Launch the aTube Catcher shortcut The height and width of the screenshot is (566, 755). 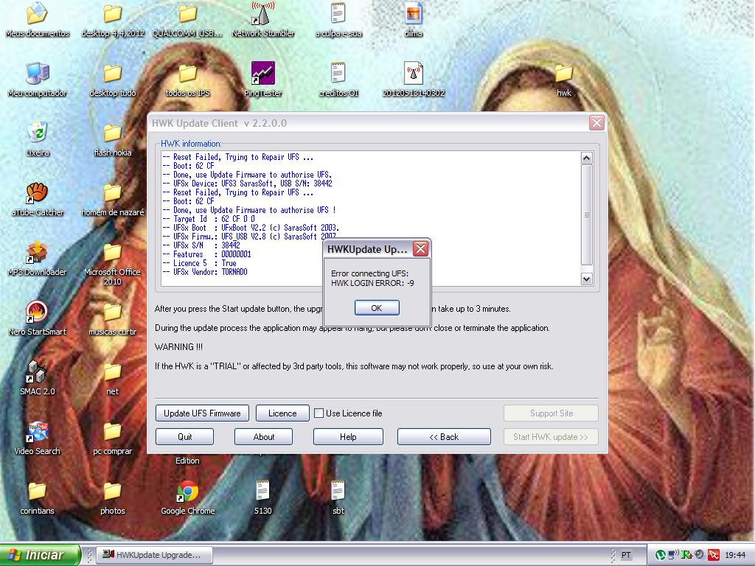pos(37,199)
